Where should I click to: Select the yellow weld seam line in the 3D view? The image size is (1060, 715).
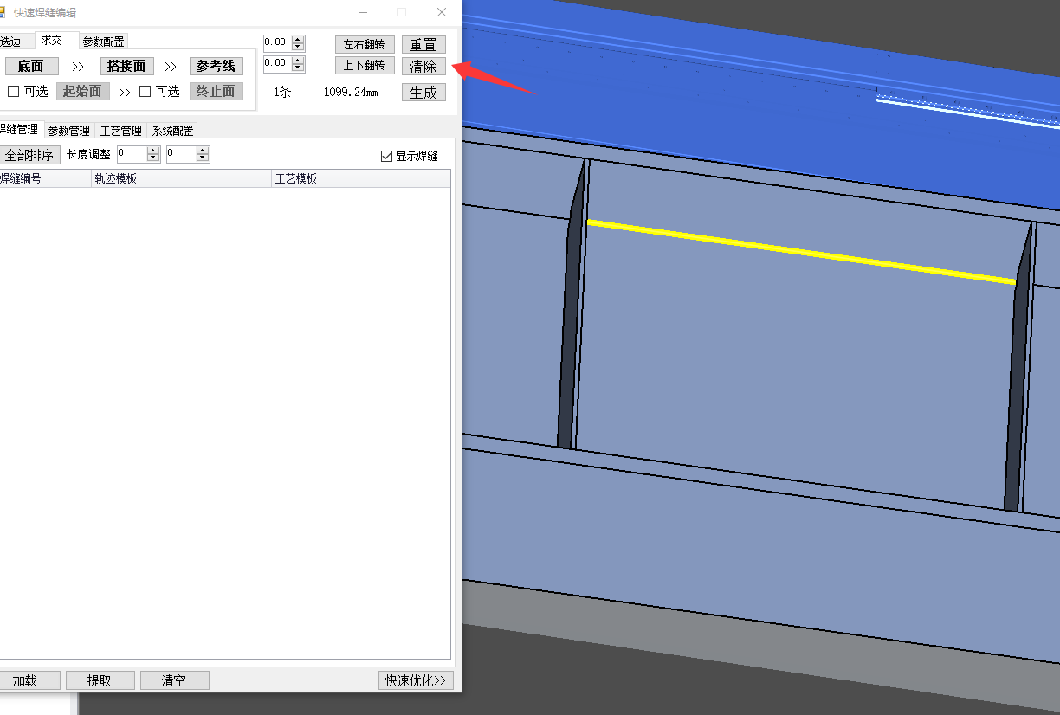(x=801, y=251)
